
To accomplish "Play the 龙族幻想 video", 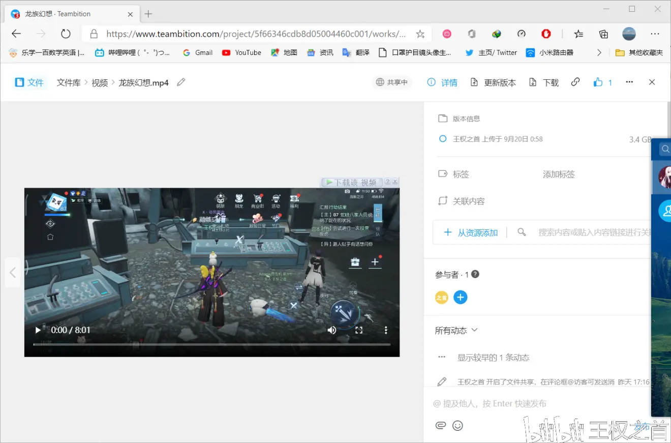I will (x=38, y=330).
